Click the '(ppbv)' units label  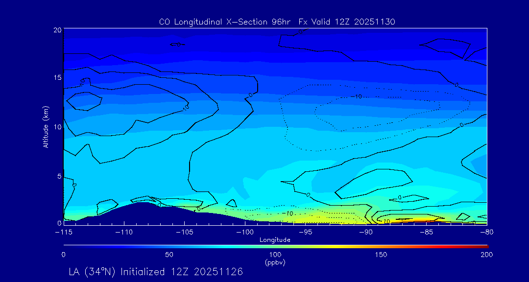[275, 263]
